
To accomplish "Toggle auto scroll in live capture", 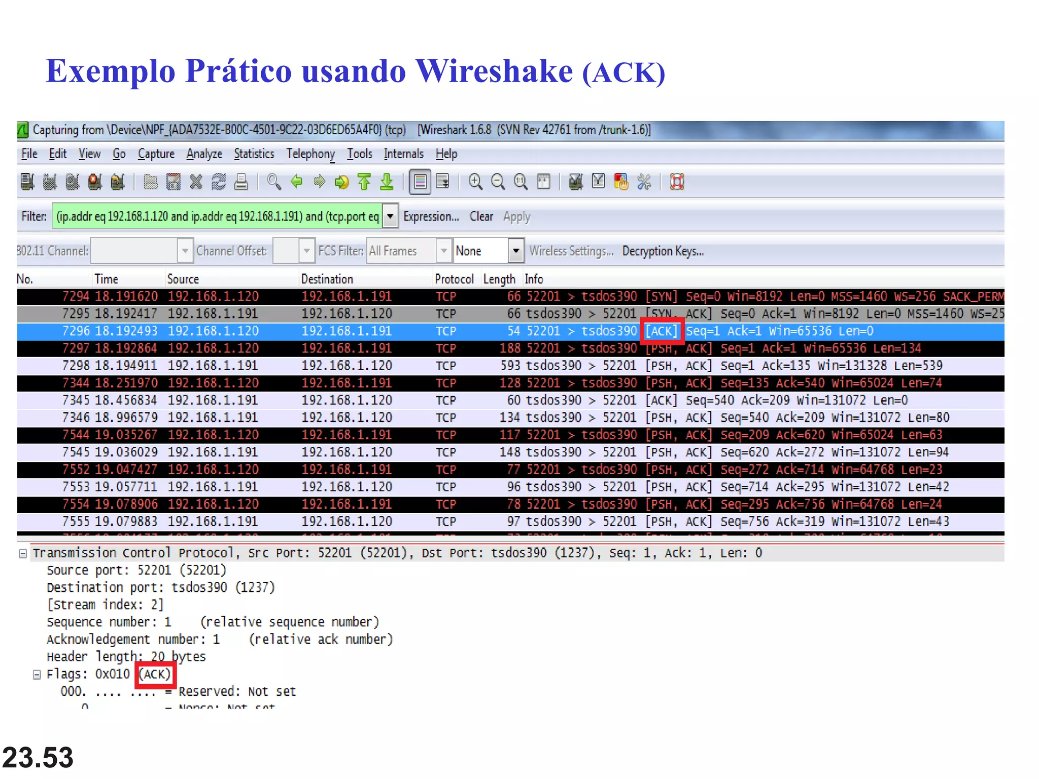I will click(x=442, y=182).
